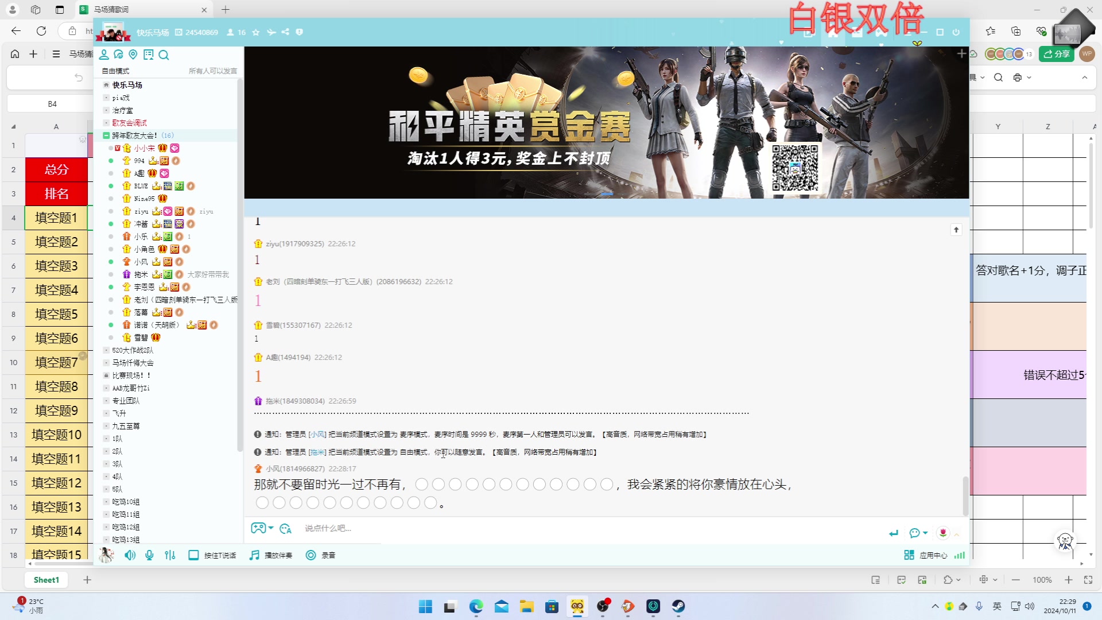Select the 520大作战2队 channel

[133, 350]
